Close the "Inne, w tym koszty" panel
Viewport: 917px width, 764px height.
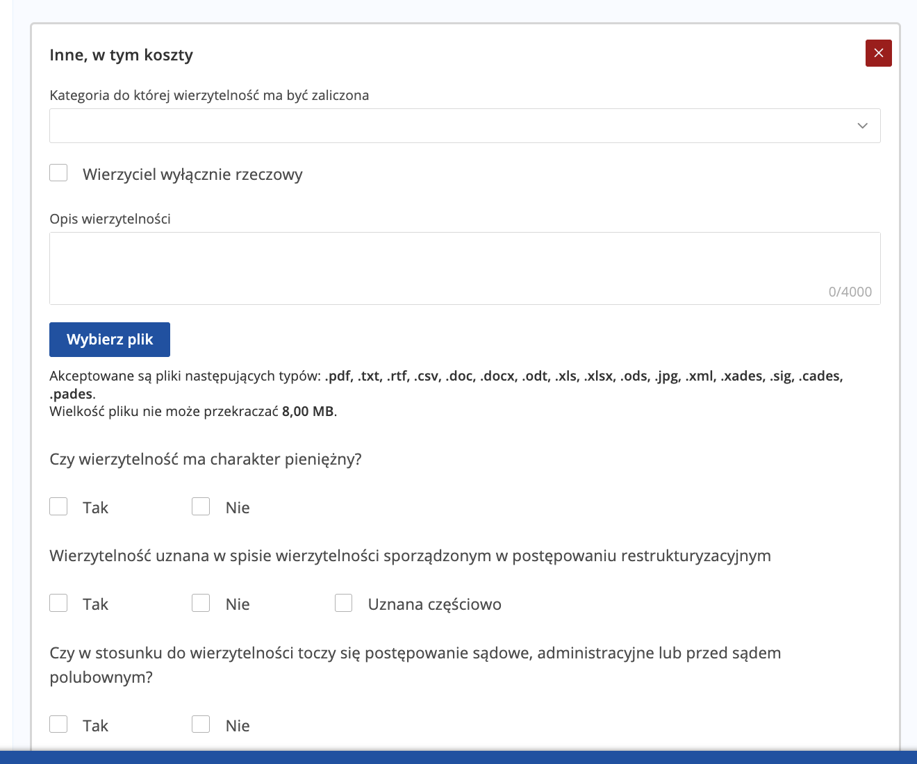pos(878,53)
